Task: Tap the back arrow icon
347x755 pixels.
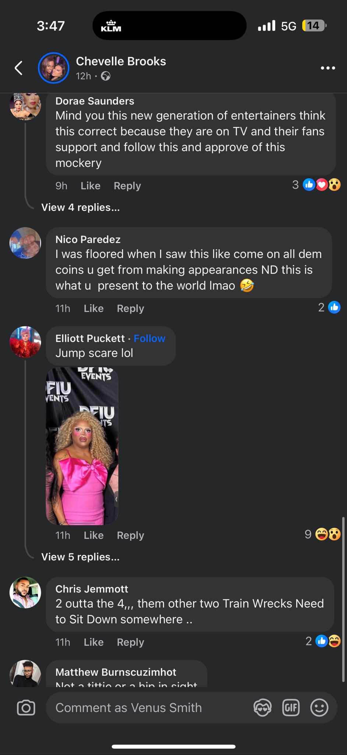Action: (x=18, y=68)
